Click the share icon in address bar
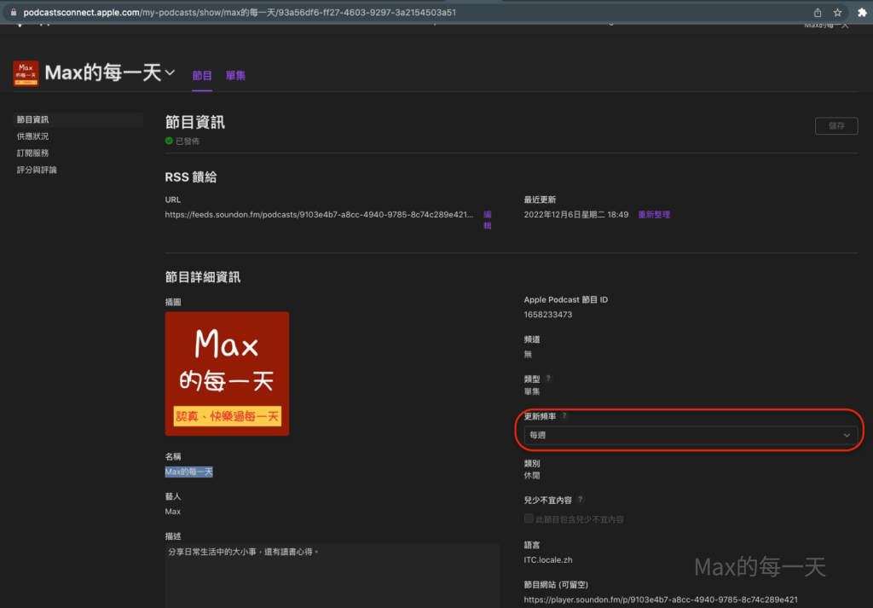 click(818, 13)
